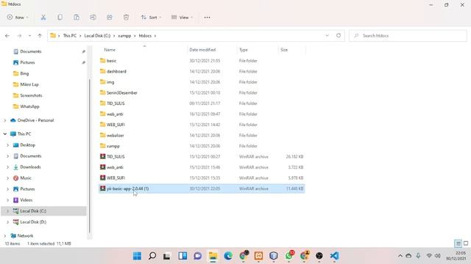Click the Search htdocs field
This screenshot has width=471, height=264.
tap(408, 36)
